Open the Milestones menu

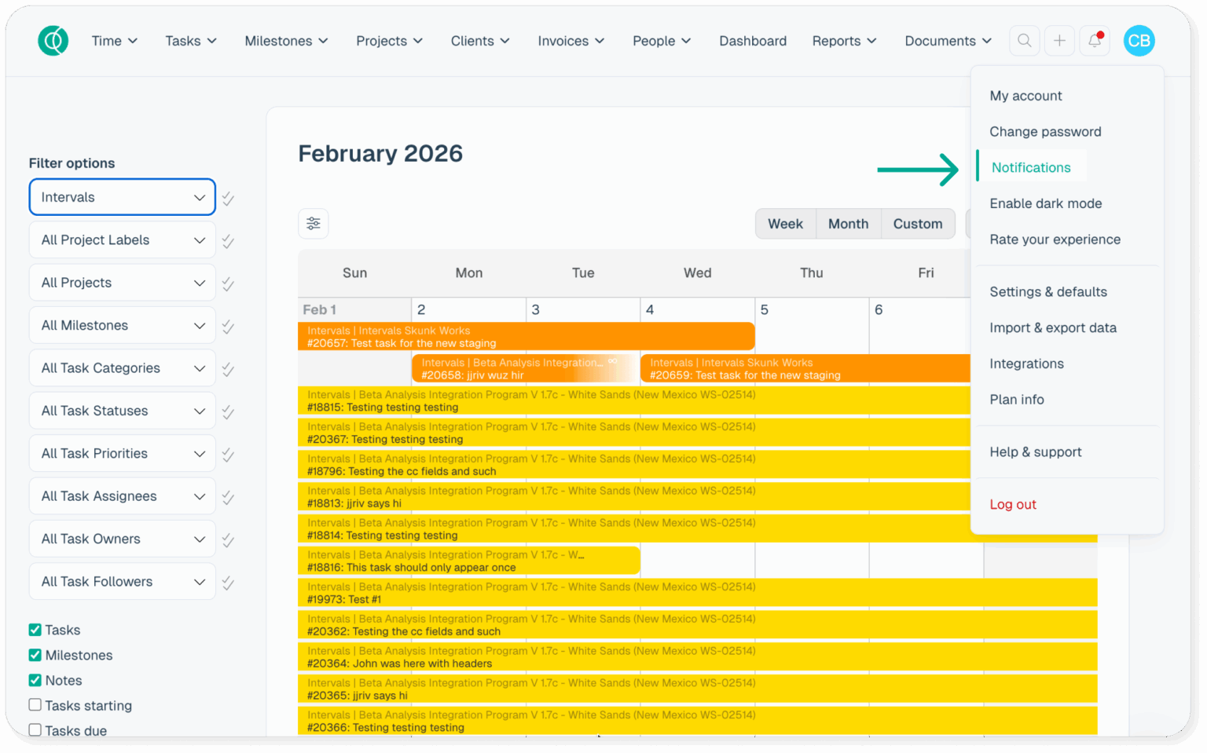286,41
